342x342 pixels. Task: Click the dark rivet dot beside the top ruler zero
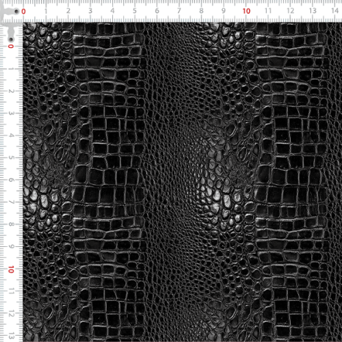16,11
